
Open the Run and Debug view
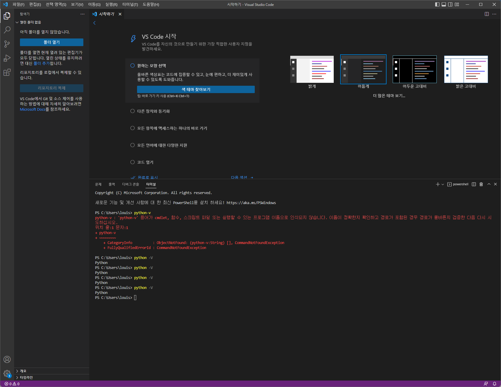click(7, 58)
